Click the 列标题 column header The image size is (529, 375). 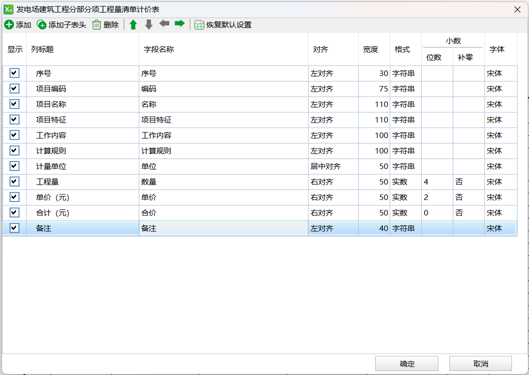coord(43,49)
